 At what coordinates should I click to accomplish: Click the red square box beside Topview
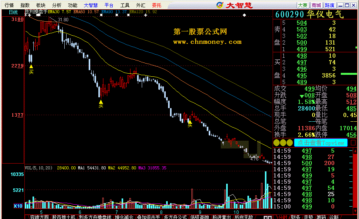pos(353,143)
